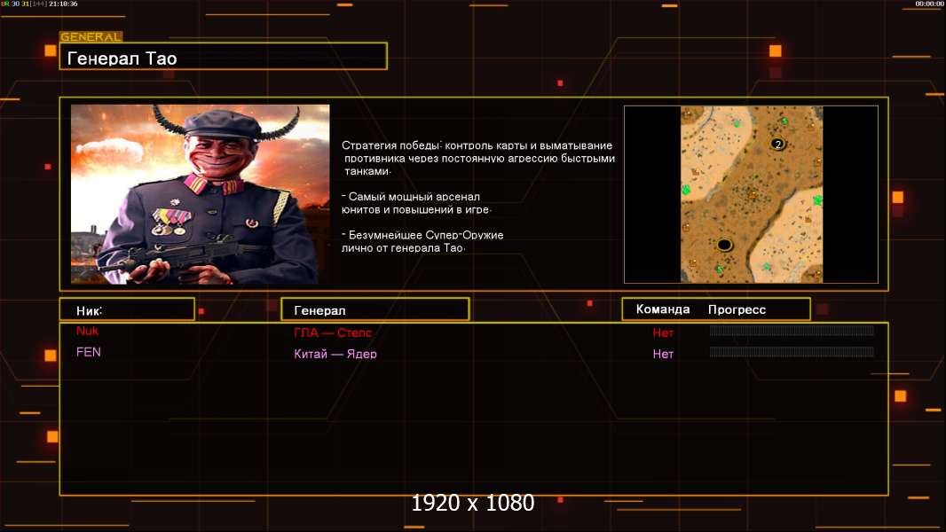Viewport: 946px width, 532px height.
Task: Click the desert minimap preview
Action: (751, 194)
